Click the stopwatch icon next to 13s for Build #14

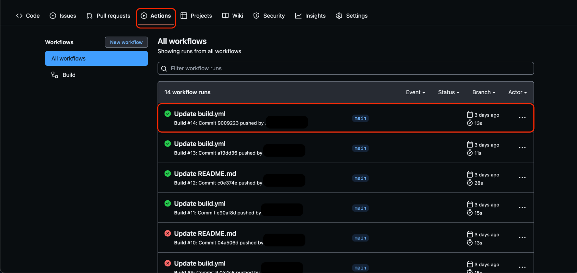470,123
